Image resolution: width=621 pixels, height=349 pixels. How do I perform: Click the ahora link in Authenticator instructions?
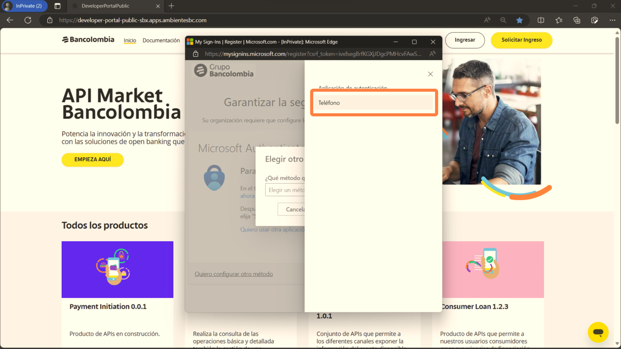(247, 196)
